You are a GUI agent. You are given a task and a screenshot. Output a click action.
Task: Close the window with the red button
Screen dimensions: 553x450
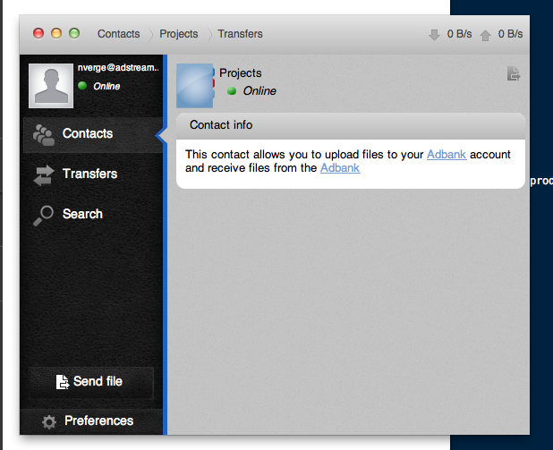coord(38,33)
